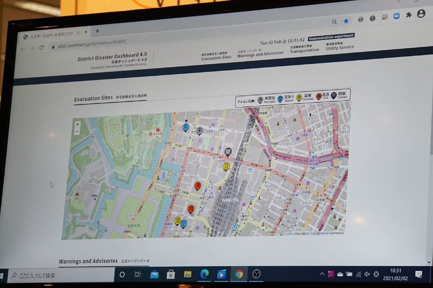Select blue Vacant marker near map bottom
This screenshot has width=433, height=288.
click(183, 224)
